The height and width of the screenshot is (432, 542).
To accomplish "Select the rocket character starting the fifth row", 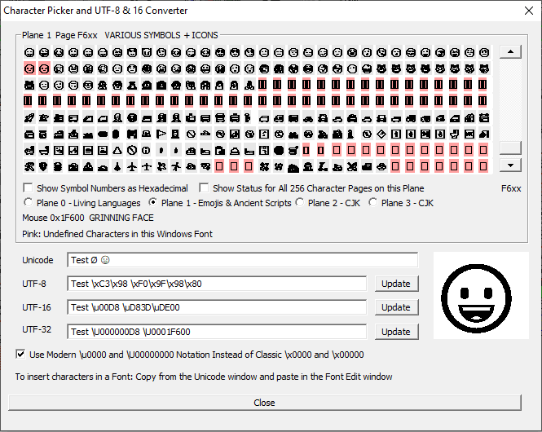I will click(x=29, y=117).
